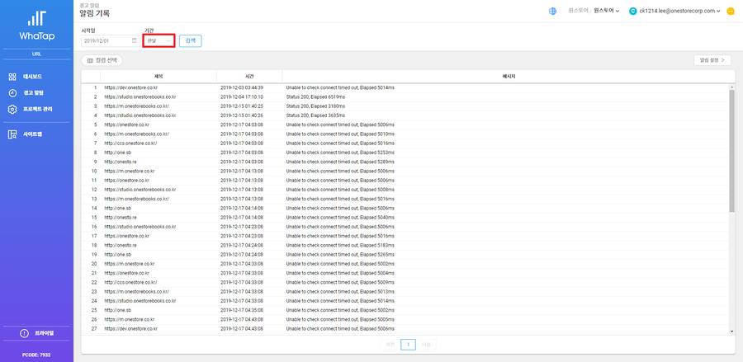The width and height of the screenshot is (743, 362).
Task: Click the WhaTap logo
Action: click(36, 26)
